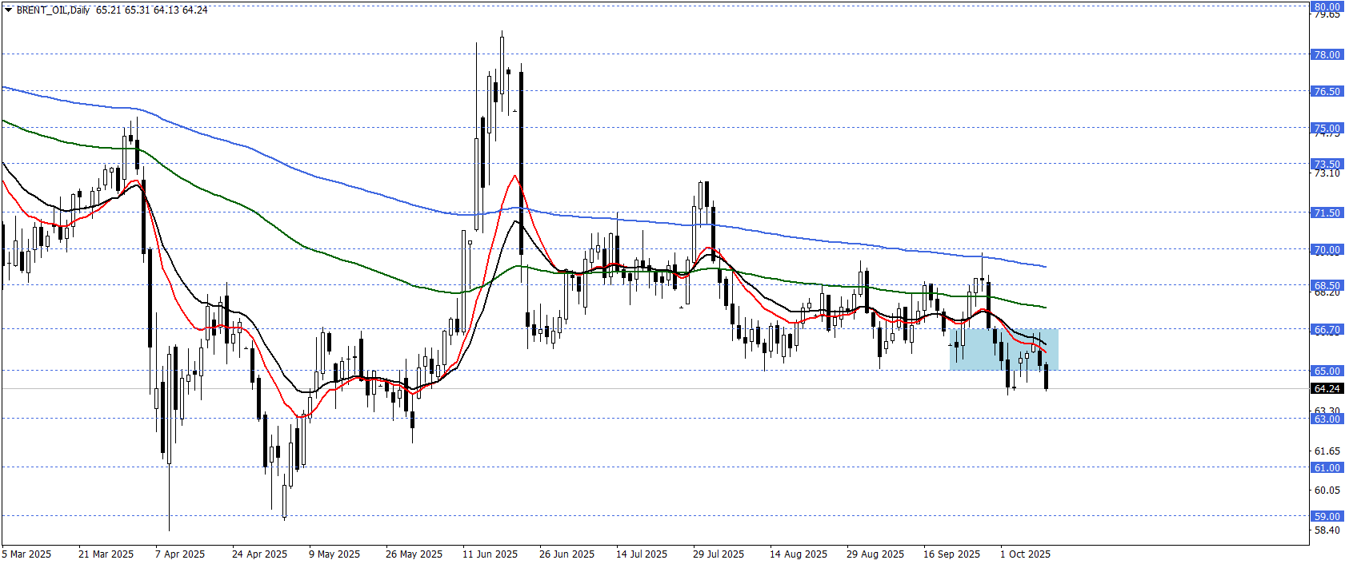Select the 80.00 price level label
This screenshot has width=1349, height=564.
[x=1327, y=6]
